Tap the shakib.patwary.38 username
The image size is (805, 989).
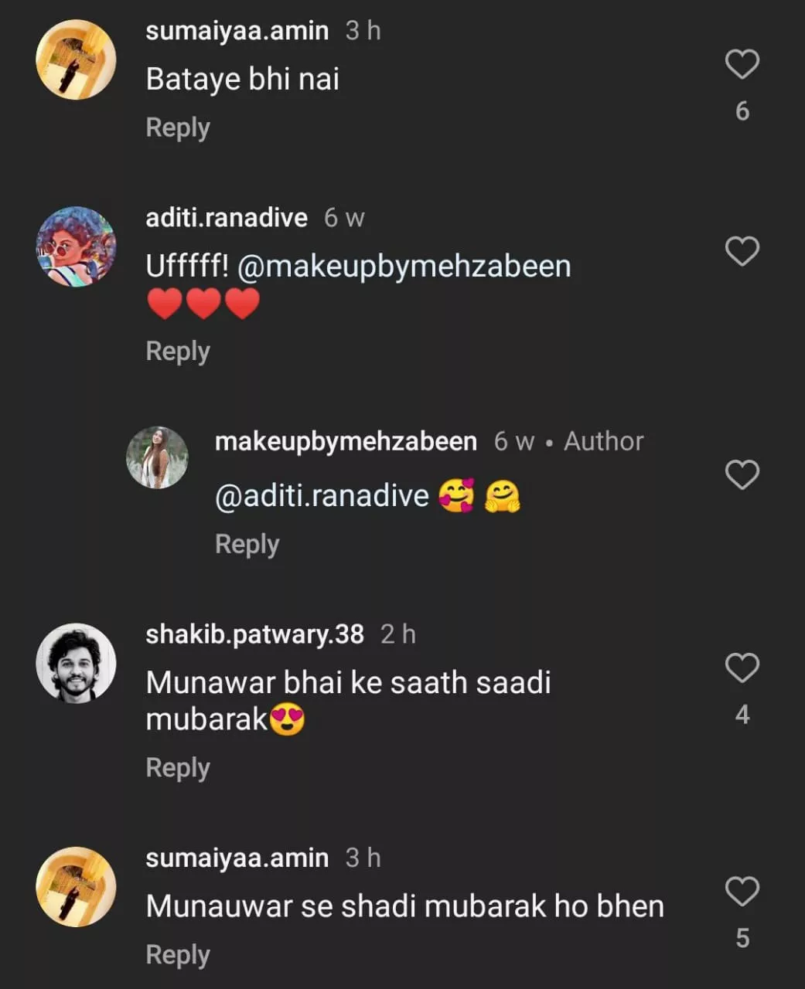pos(254,634)
